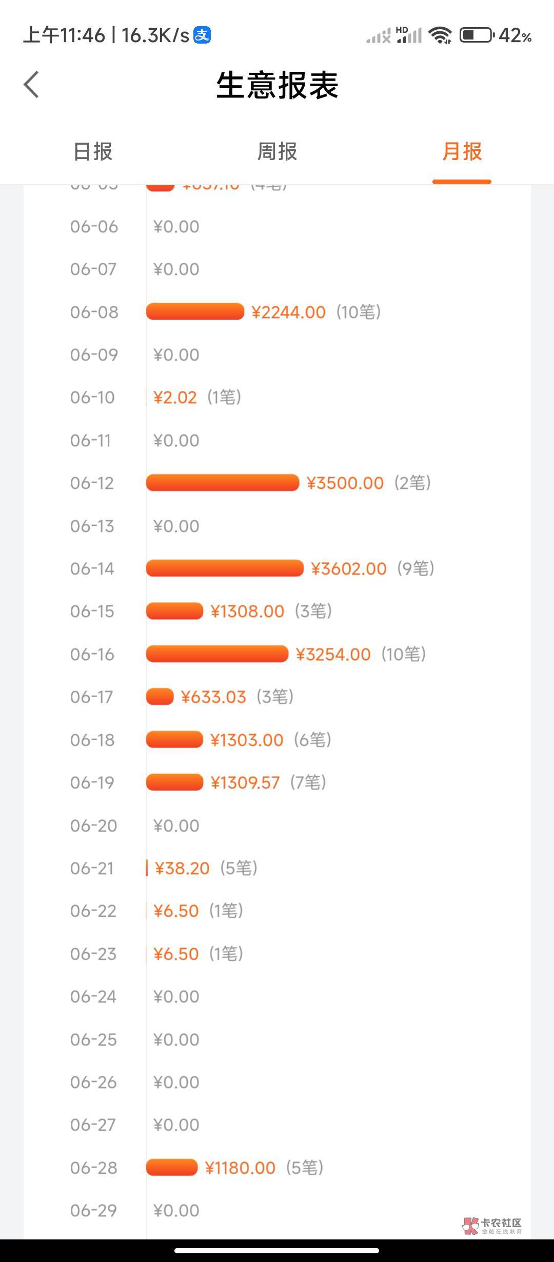Tap the 生意报表 page title
554x1262 pixels.
(x=277, y=85)
